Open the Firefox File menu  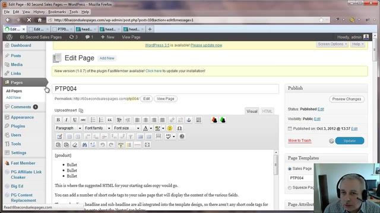[x=7, y=12]
